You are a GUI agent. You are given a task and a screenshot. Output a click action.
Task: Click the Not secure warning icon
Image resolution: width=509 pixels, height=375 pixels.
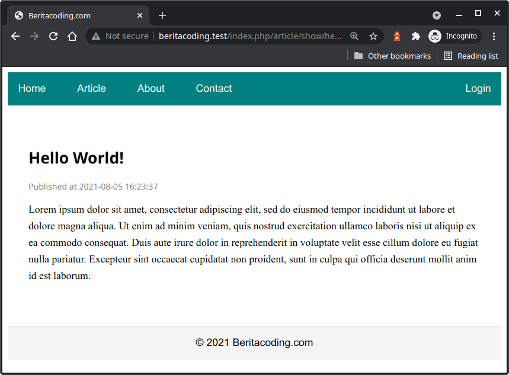(x=95, y=36)
